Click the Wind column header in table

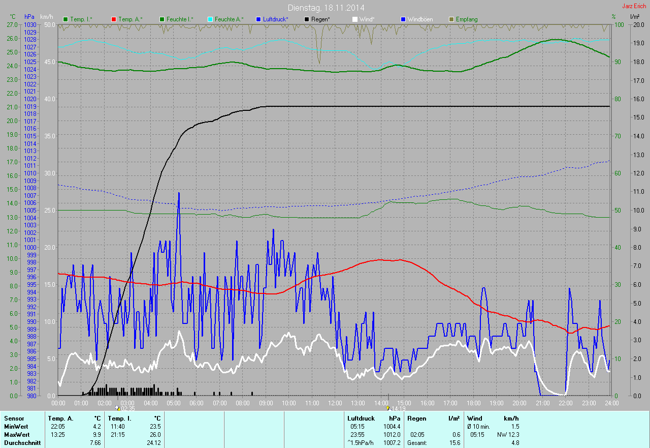[x=474, y=419]
